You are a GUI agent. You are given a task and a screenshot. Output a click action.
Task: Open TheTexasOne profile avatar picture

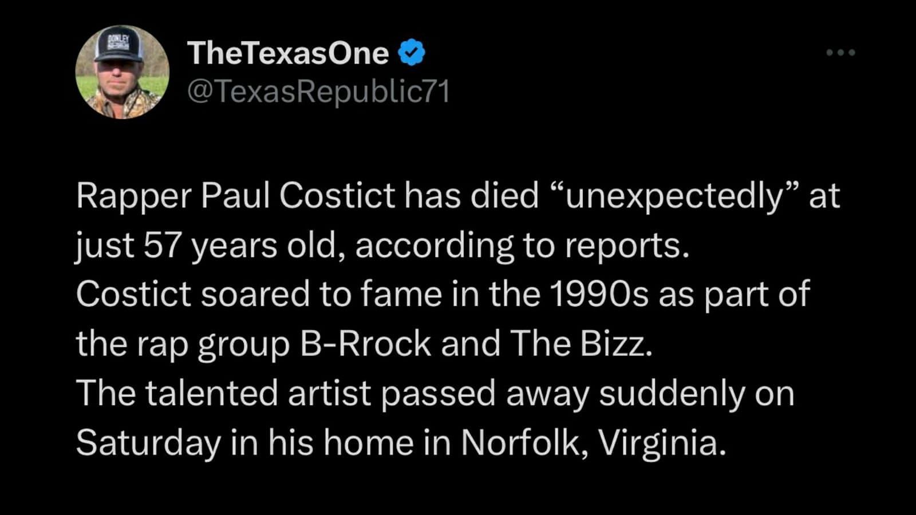[122, 72]
